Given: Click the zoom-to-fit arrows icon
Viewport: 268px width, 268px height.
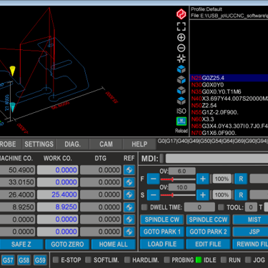Looking at the screenshot, I should (x=182, y=59).
